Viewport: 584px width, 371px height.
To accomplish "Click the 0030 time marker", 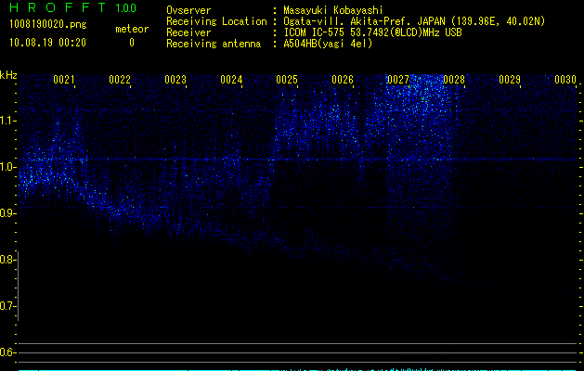I will [565, 80].
